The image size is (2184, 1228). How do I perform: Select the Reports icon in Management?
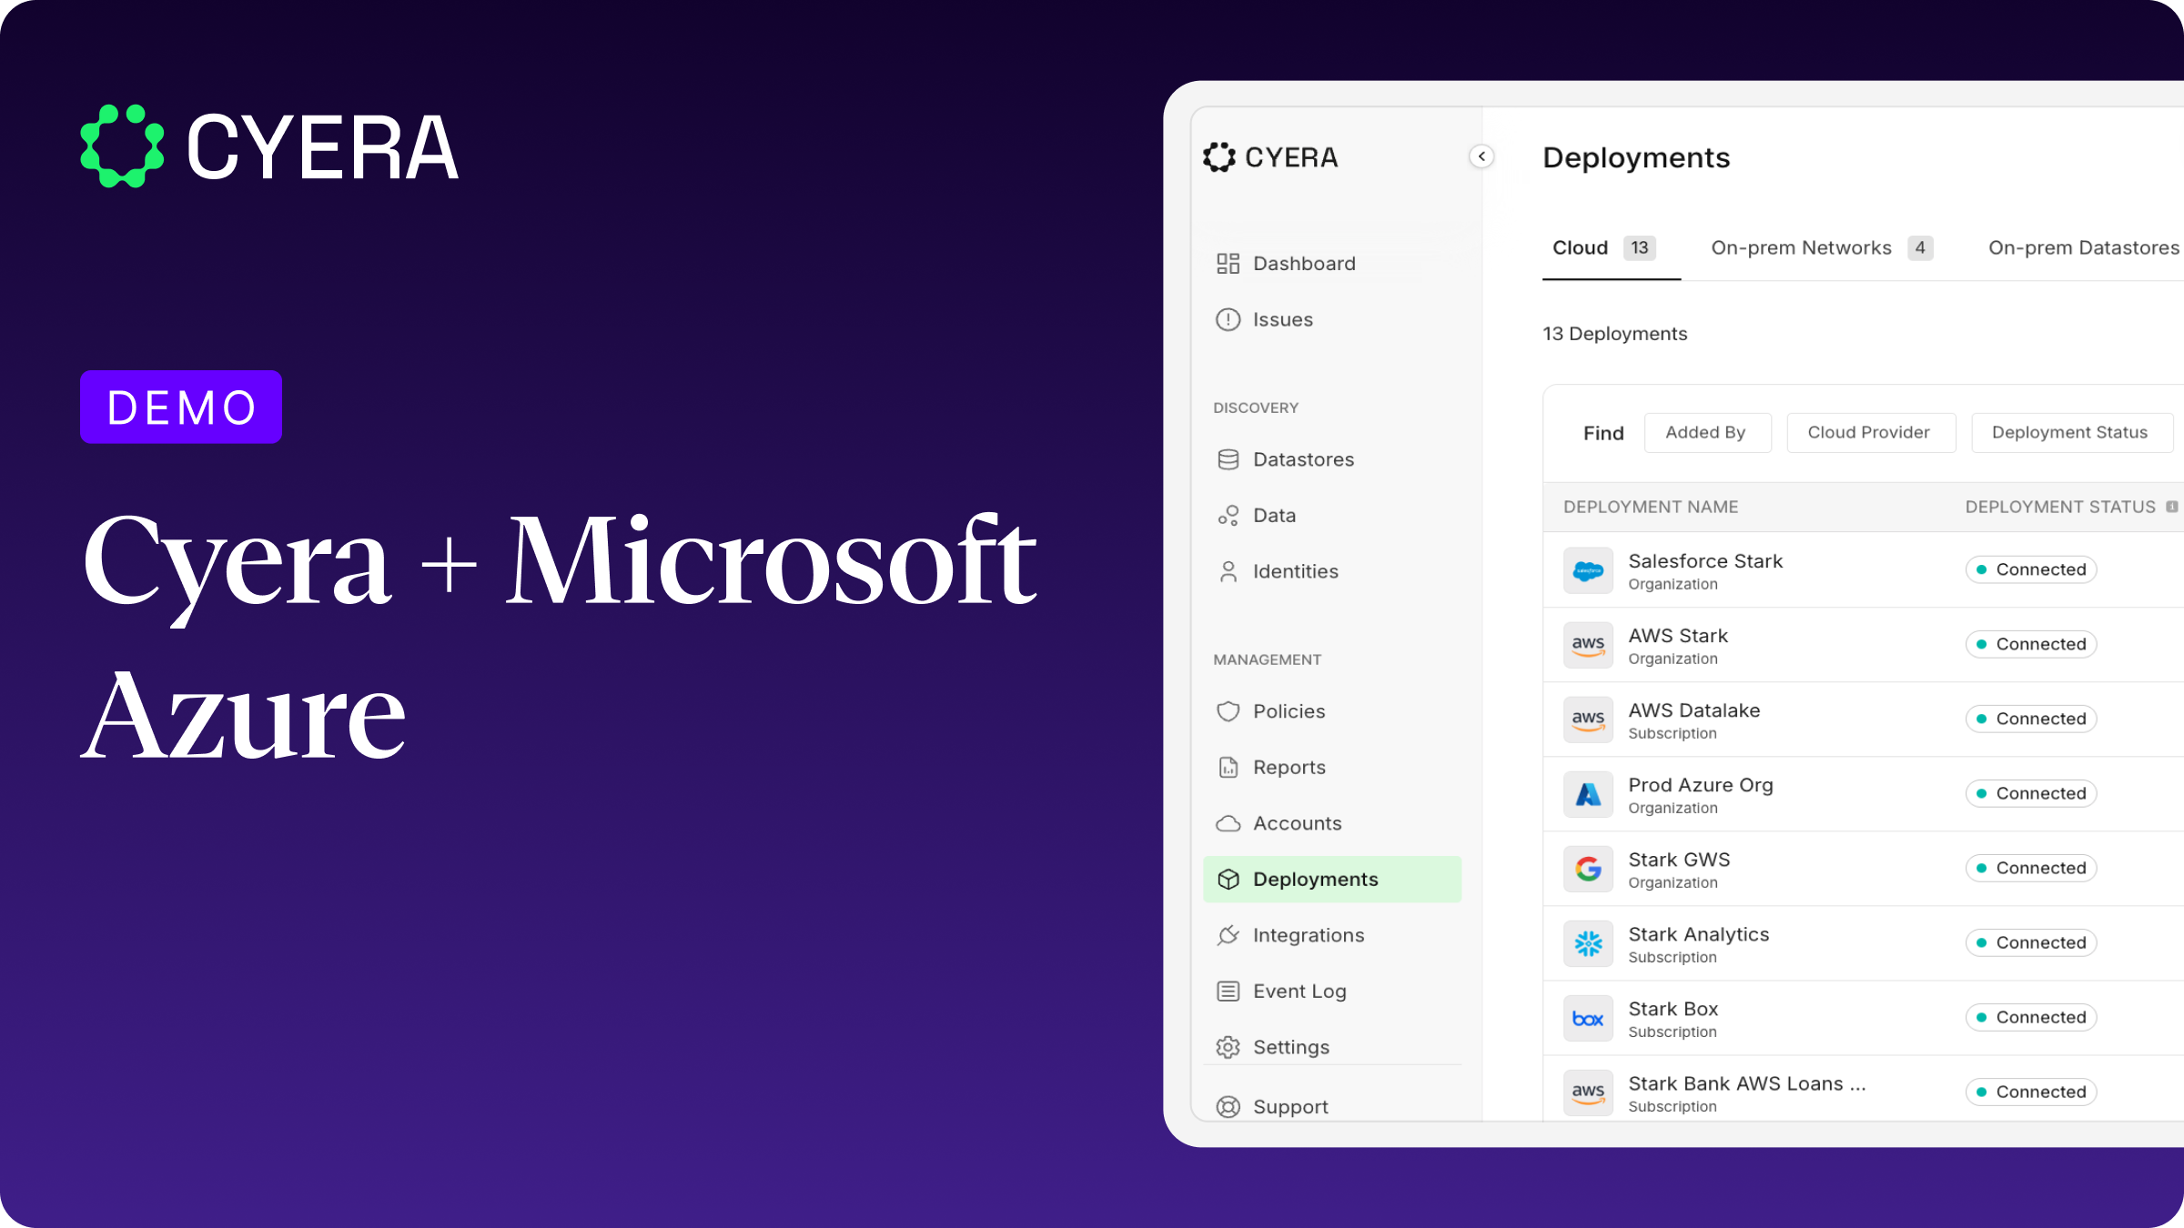(x=1227, y=767)
